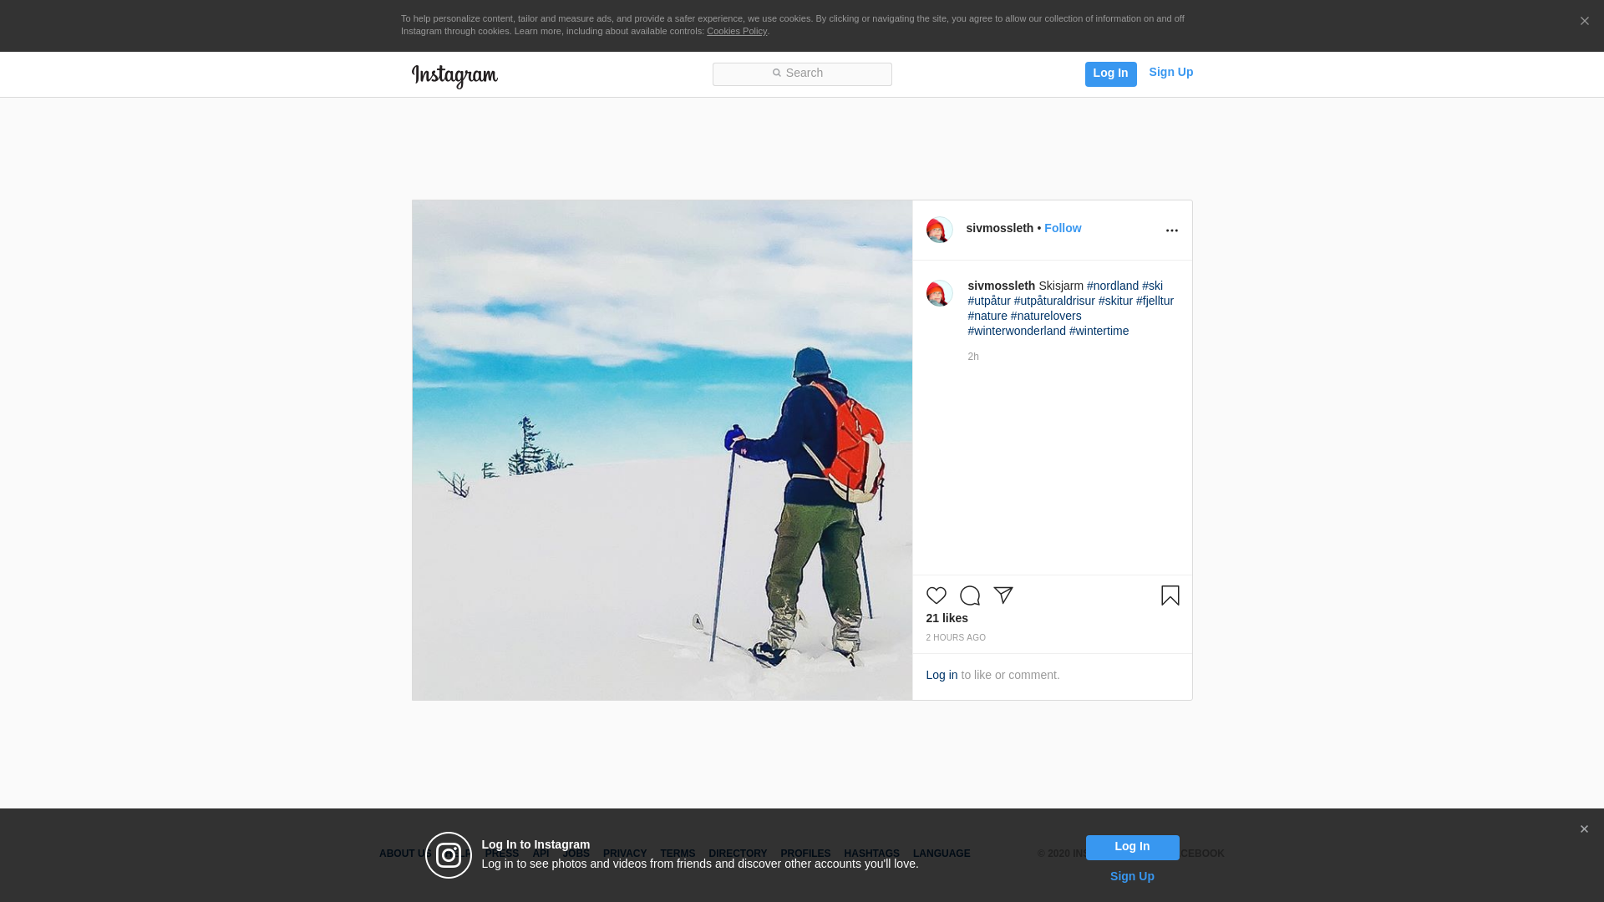Open the #nordland hashtag
Image resolution: width=1604 pixels, height=902 pixels.
pos(1112,286)
